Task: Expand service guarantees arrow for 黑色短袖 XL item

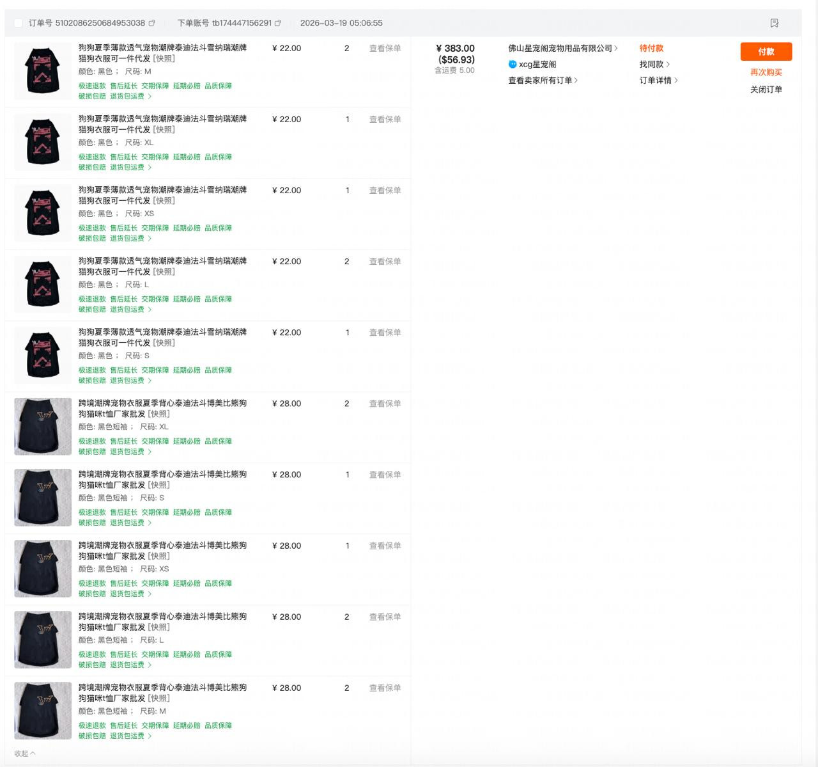Action: pyautogui.click(x=150, y=452)
